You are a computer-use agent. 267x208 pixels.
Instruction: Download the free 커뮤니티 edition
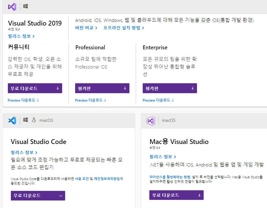(x=35, y=88)
